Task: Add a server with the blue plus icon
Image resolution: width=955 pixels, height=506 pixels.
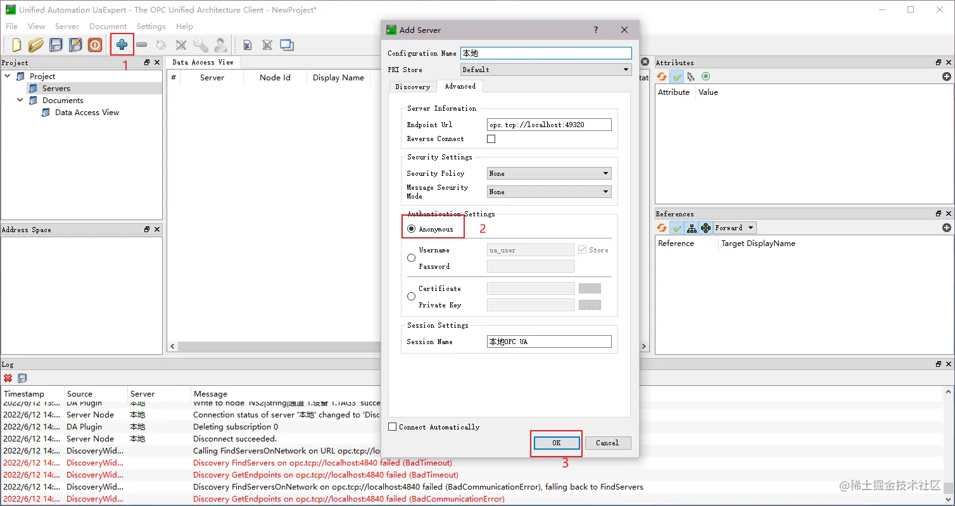Action: 122,45
